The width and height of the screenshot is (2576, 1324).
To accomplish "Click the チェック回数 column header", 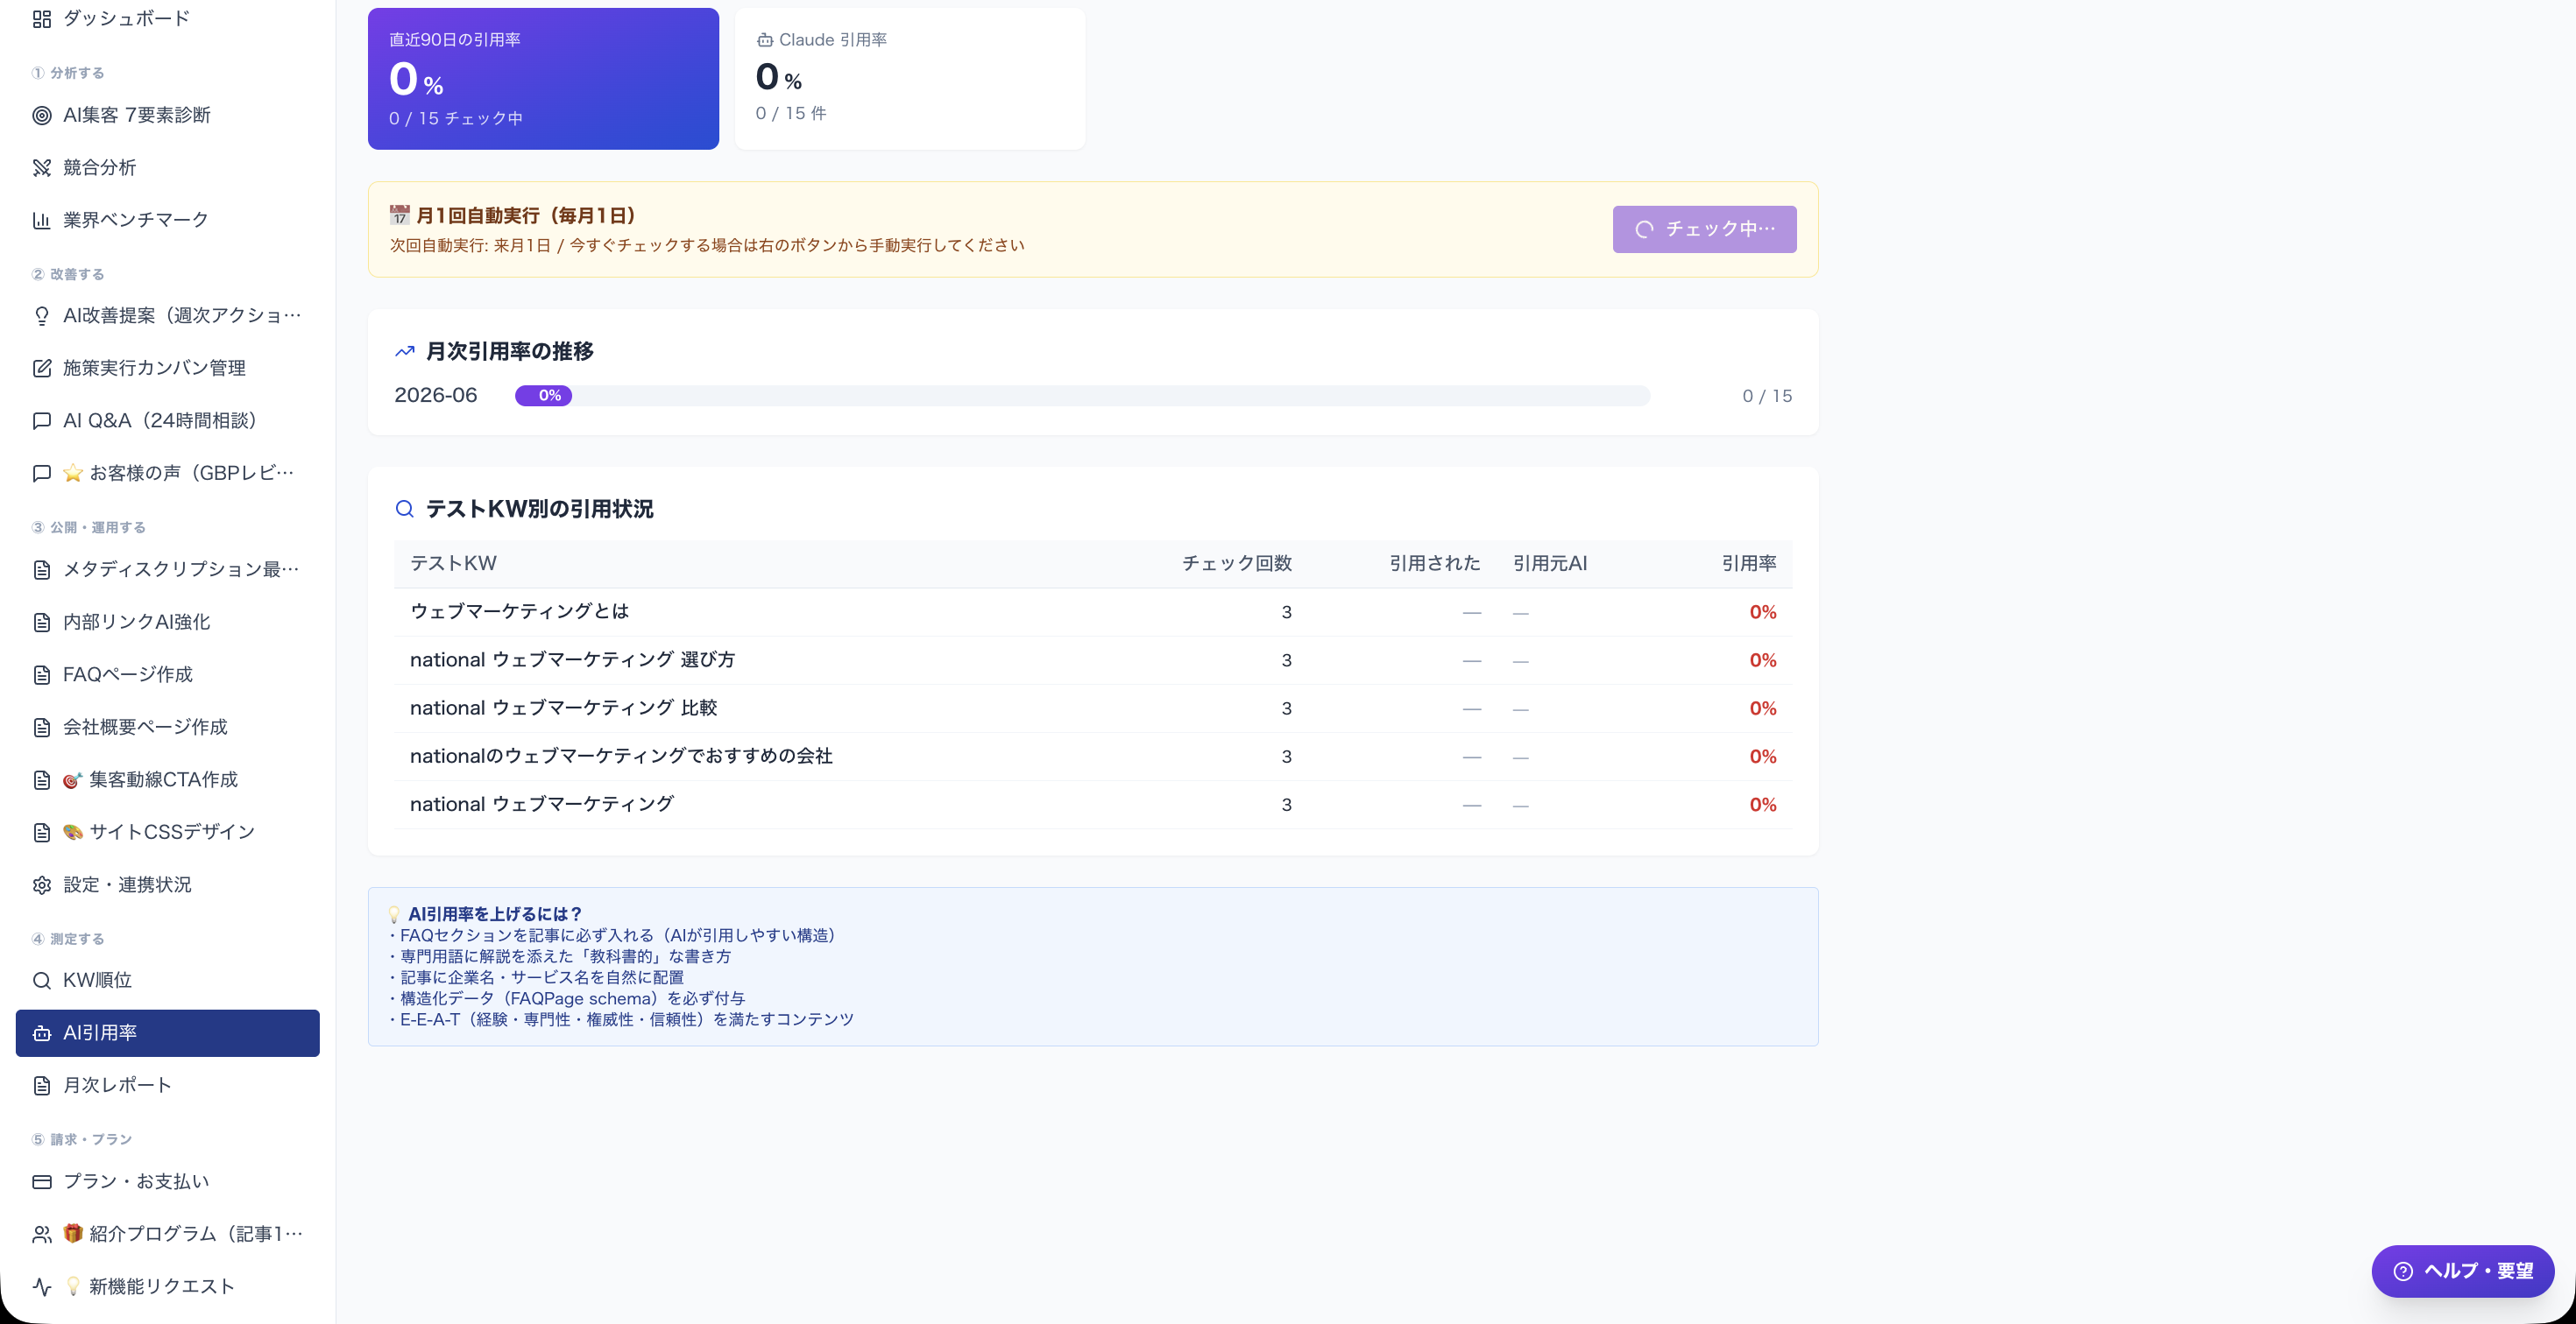I will [1237, 564].
